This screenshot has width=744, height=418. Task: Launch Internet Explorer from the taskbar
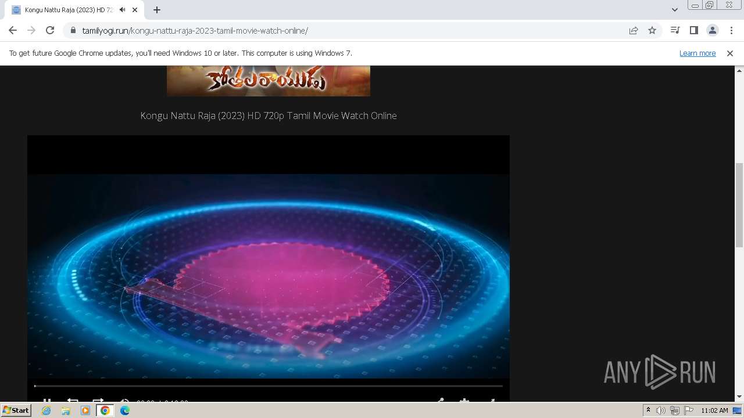46,410
